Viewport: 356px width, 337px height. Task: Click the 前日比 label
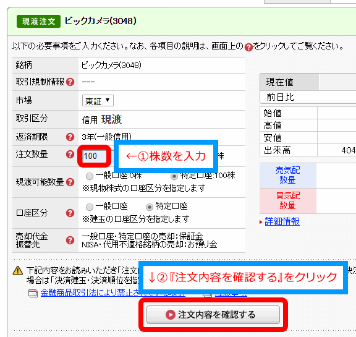[280, 97]
